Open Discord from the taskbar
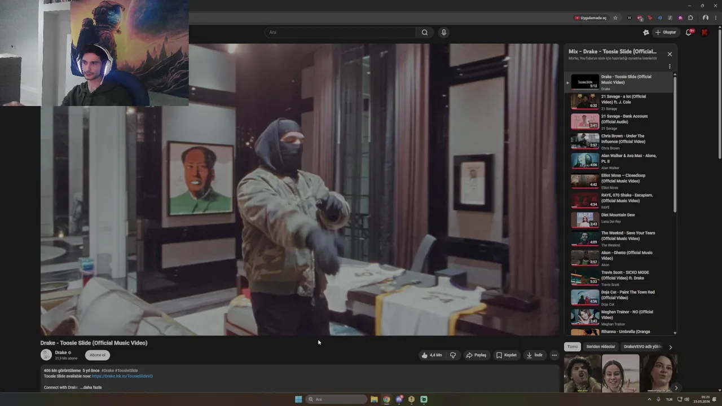722x406 pixels. tap(399, 399)
